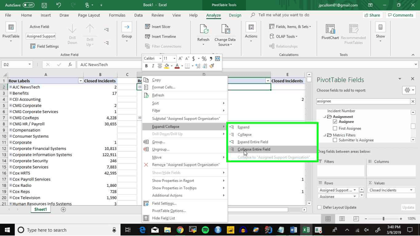Open the Formulas tab
This screenshot has height=236, width=420.
117,15
